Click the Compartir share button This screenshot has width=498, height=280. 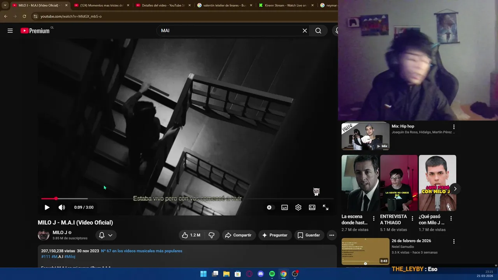[238, 235]
